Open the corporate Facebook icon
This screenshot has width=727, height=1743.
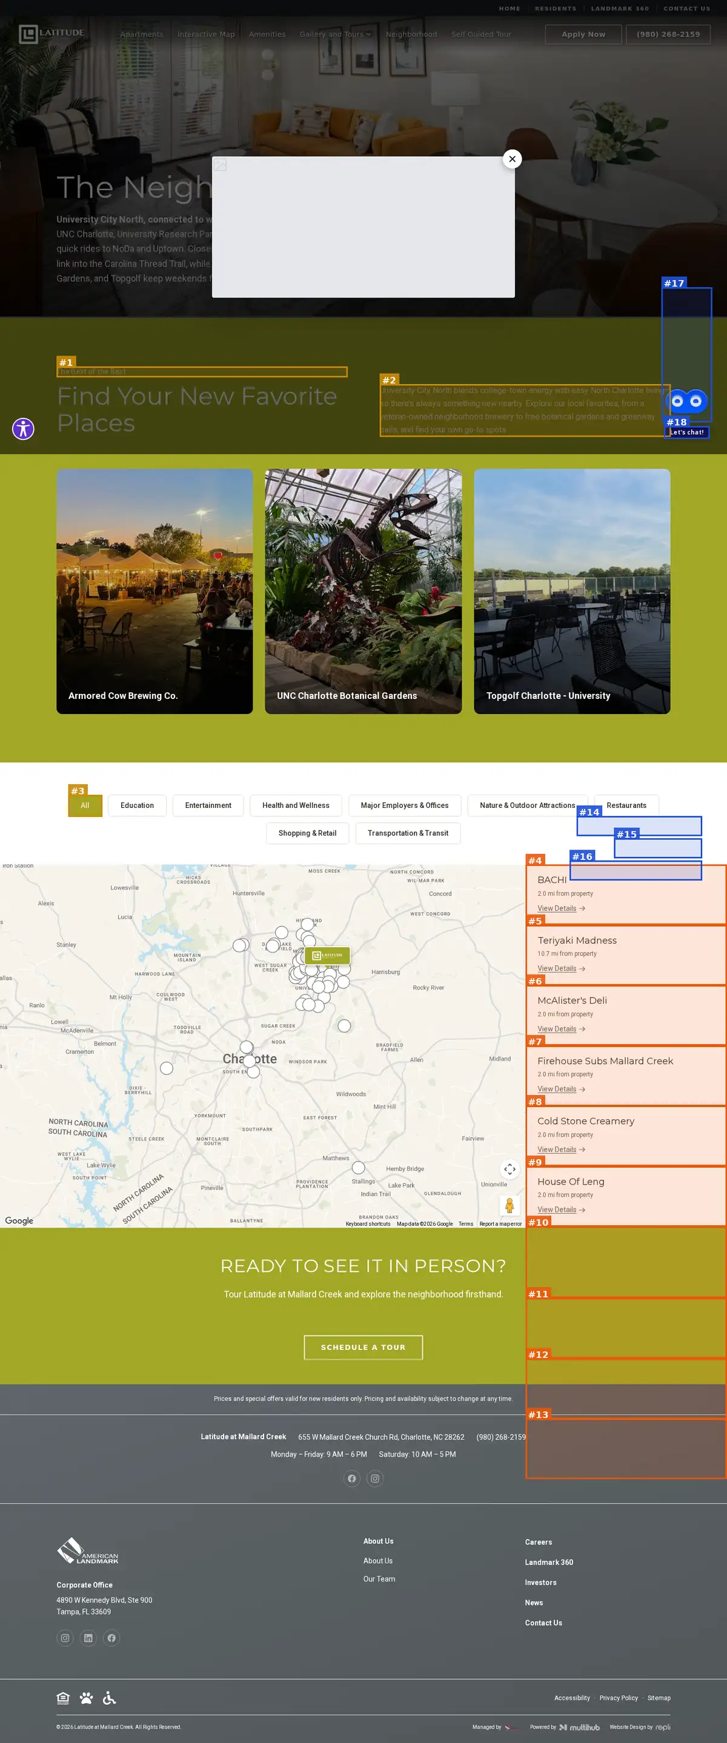[111, 1638]
